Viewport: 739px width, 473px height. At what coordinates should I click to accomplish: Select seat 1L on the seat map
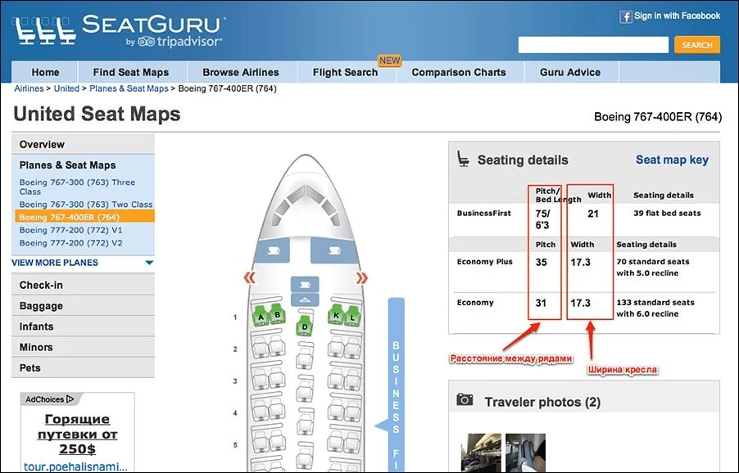[353, 316]
